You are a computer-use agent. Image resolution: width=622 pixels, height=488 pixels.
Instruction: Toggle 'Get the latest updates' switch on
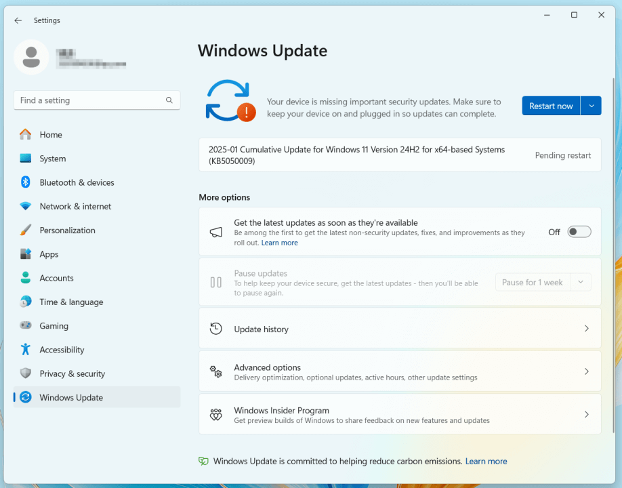point(579,232)
